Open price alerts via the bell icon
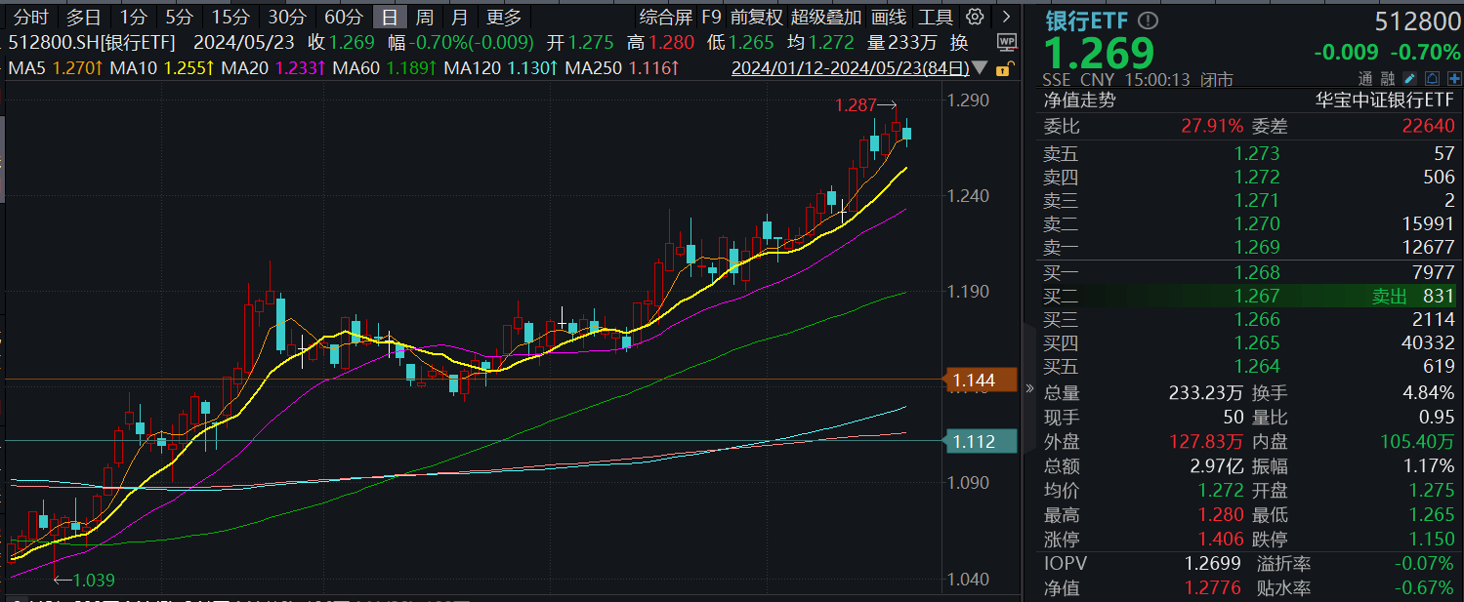 point(1432,78)
